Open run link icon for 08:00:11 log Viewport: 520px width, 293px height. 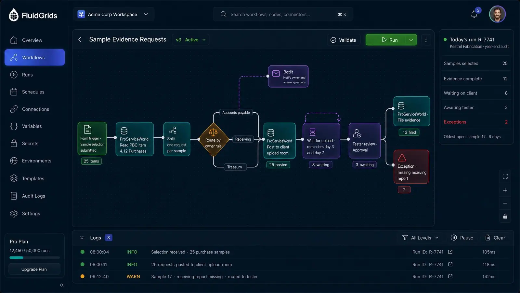pos(450,264)
